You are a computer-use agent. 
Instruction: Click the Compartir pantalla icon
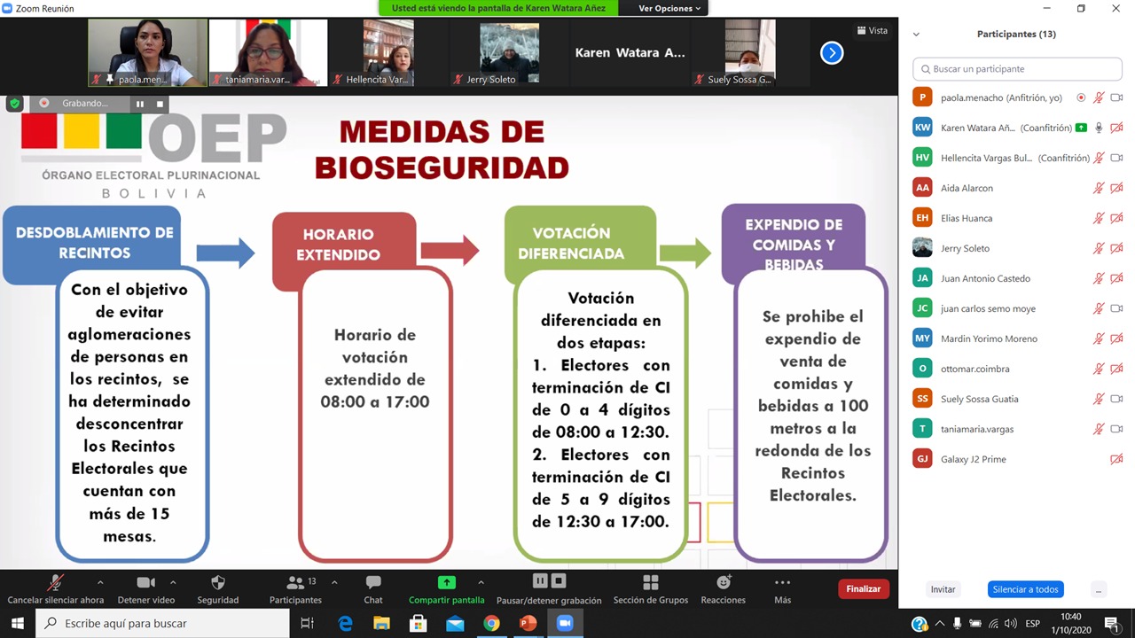(x=447, y=583)
